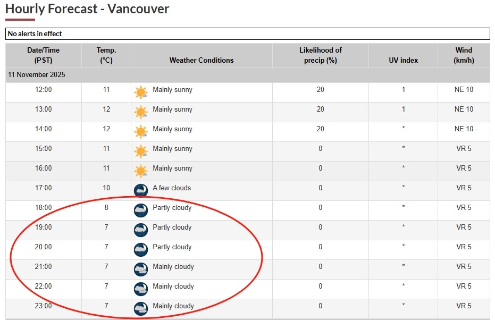Click the 20:00 partly cloudy icon
The height and width of the screenshot is (320, 495).
pyautogui.click(x=141, y=250)
